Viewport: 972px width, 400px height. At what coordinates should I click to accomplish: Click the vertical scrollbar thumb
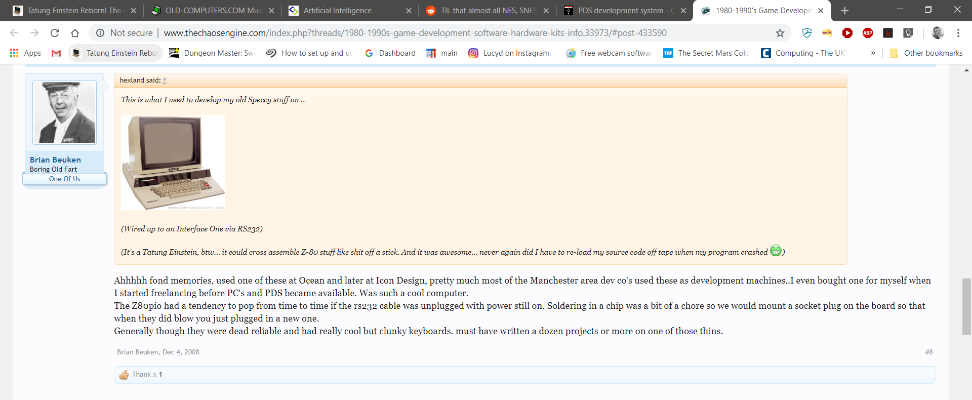pos(966,306)
